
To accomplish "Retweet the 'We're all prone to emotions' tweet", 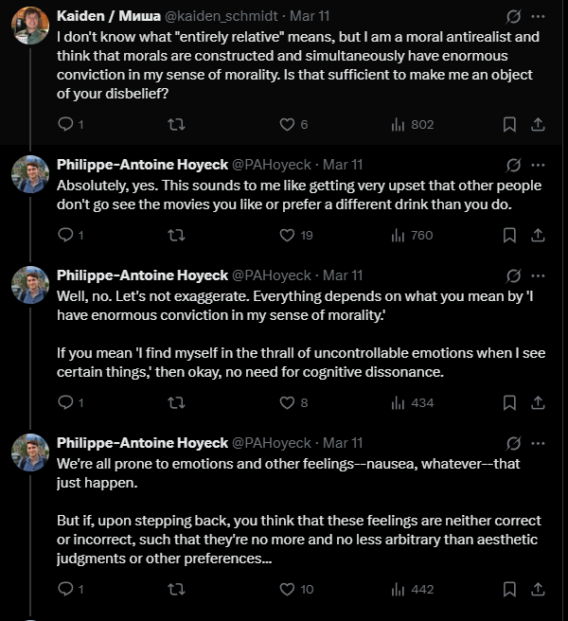I will click(176, 590).
